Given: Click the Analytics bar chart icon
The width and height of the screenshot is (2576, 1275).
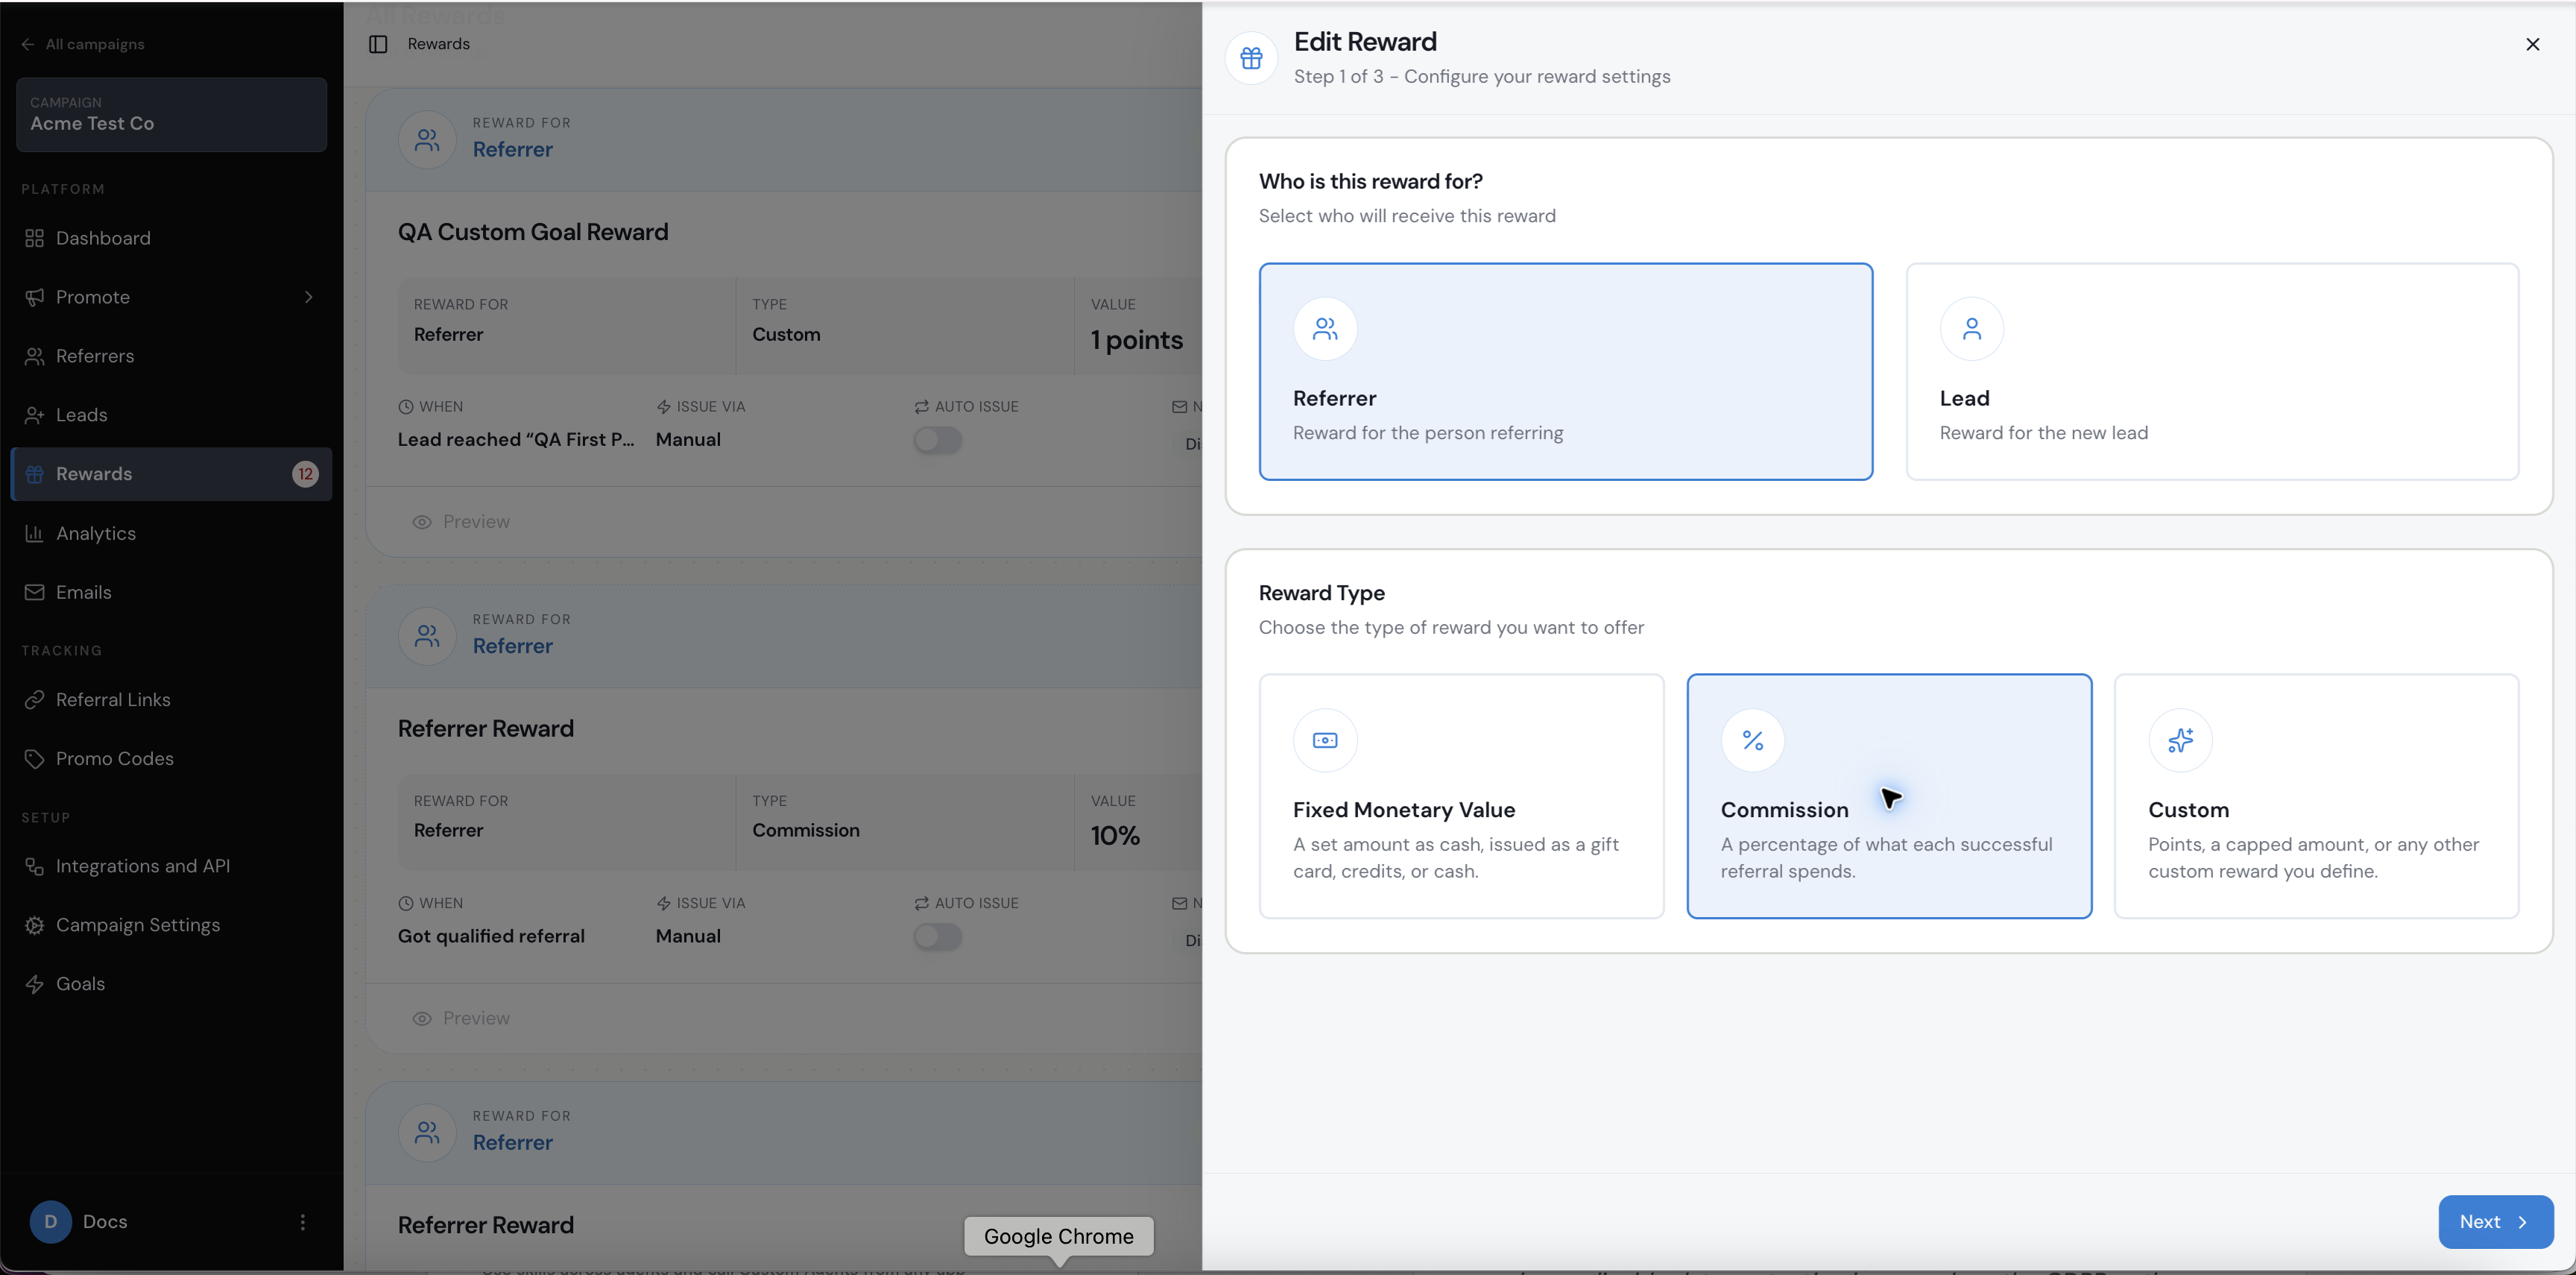Looking at the screenshot, I should pos(34,533).
